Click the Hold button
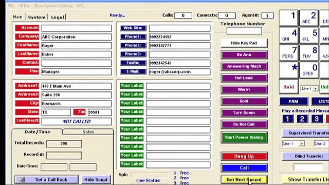Screen dimensions: 329x185 pos(288,87)
